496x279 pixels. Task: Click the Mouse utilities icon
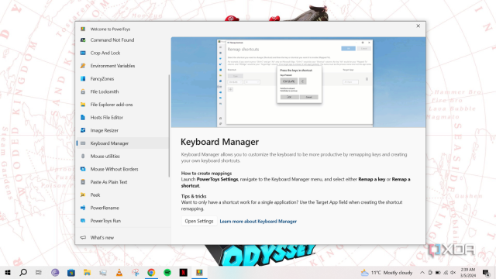[83, 157]
